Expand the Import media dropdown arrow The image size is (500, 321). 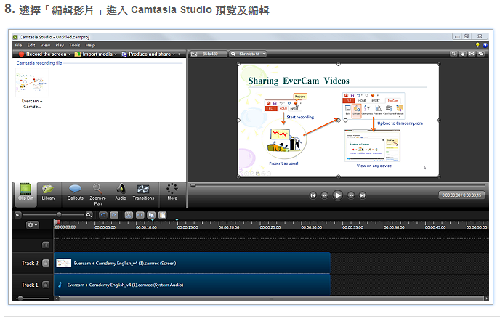(x=116, y=54)
